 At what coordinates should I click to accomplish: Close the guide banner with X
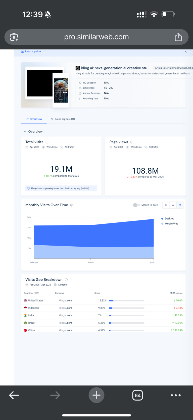(186, 52)
